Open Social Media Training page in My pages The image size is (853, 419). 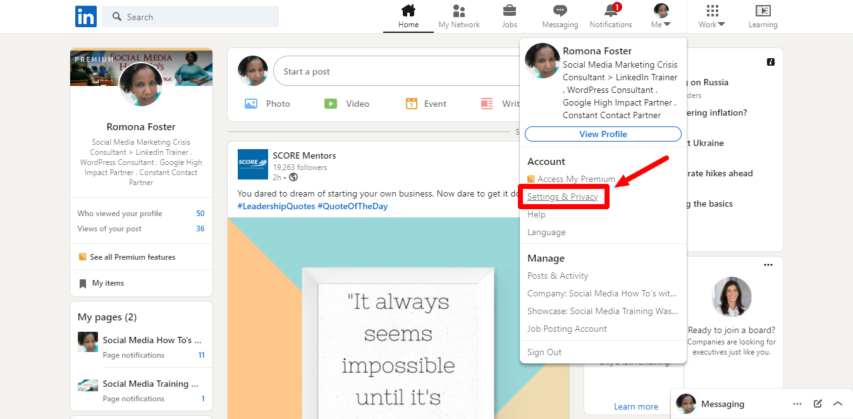point(150,384)
